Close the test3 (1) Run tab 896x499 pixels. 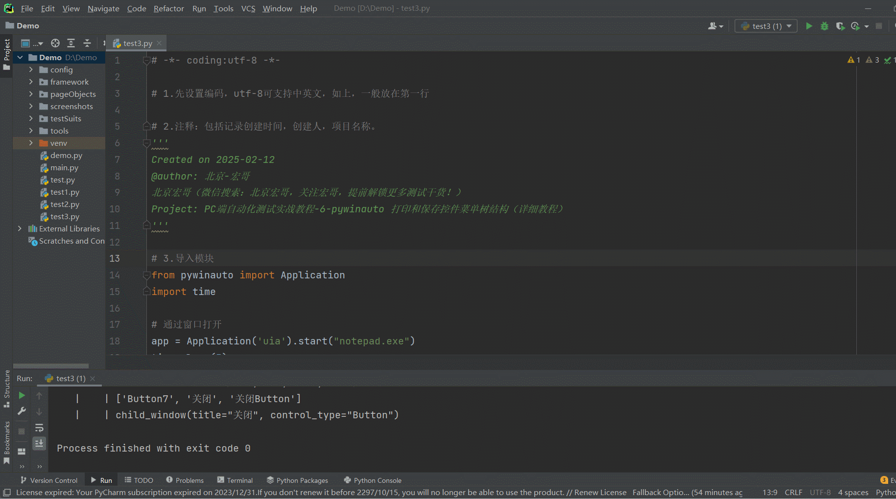(93, 378)
